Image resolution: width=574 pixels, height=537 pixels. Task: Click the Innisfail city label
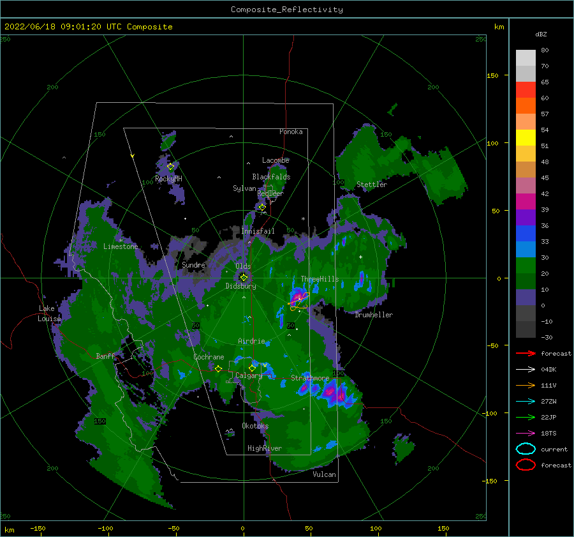[x=258, y=231]
